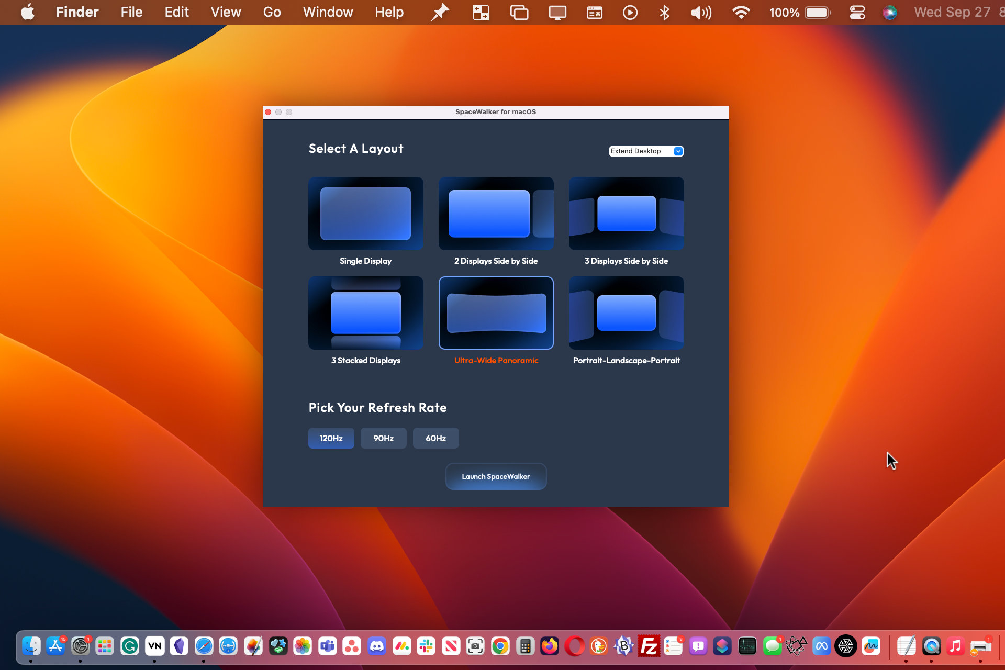Open the Finder menu in menu bar
This screenshot has width=1005, height=670.
coord(77,12)
